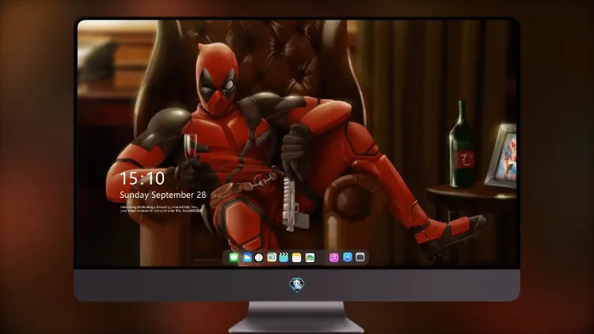
Task: Open the app with speech bubble icon
Action: pos(272,257)
